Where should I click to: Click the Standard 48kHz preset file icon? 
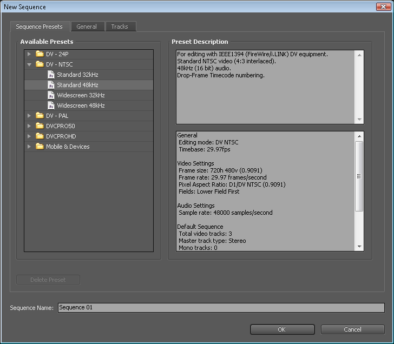point(51,85)
